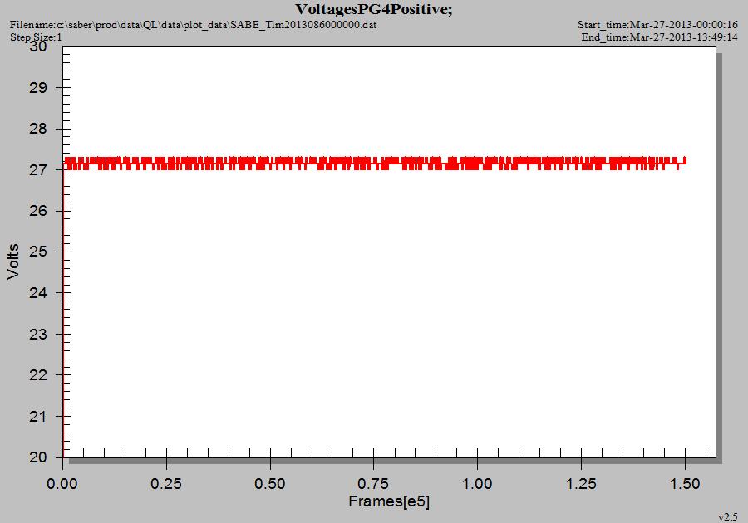Click the x-axis value 0.75
The image size is (748, 523).
(x=373, y=484)
